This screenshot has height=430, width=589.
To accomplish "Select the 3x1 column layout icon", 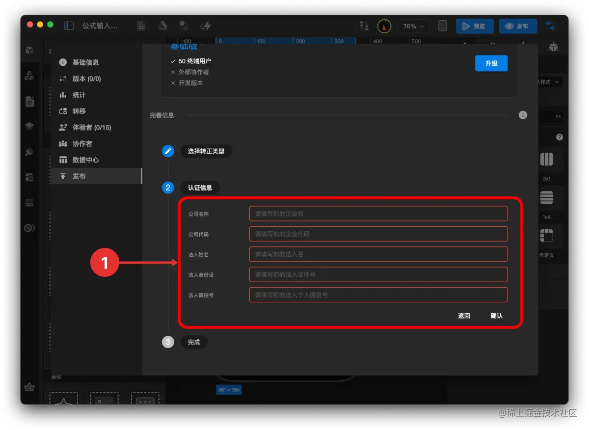I will 546,159.
